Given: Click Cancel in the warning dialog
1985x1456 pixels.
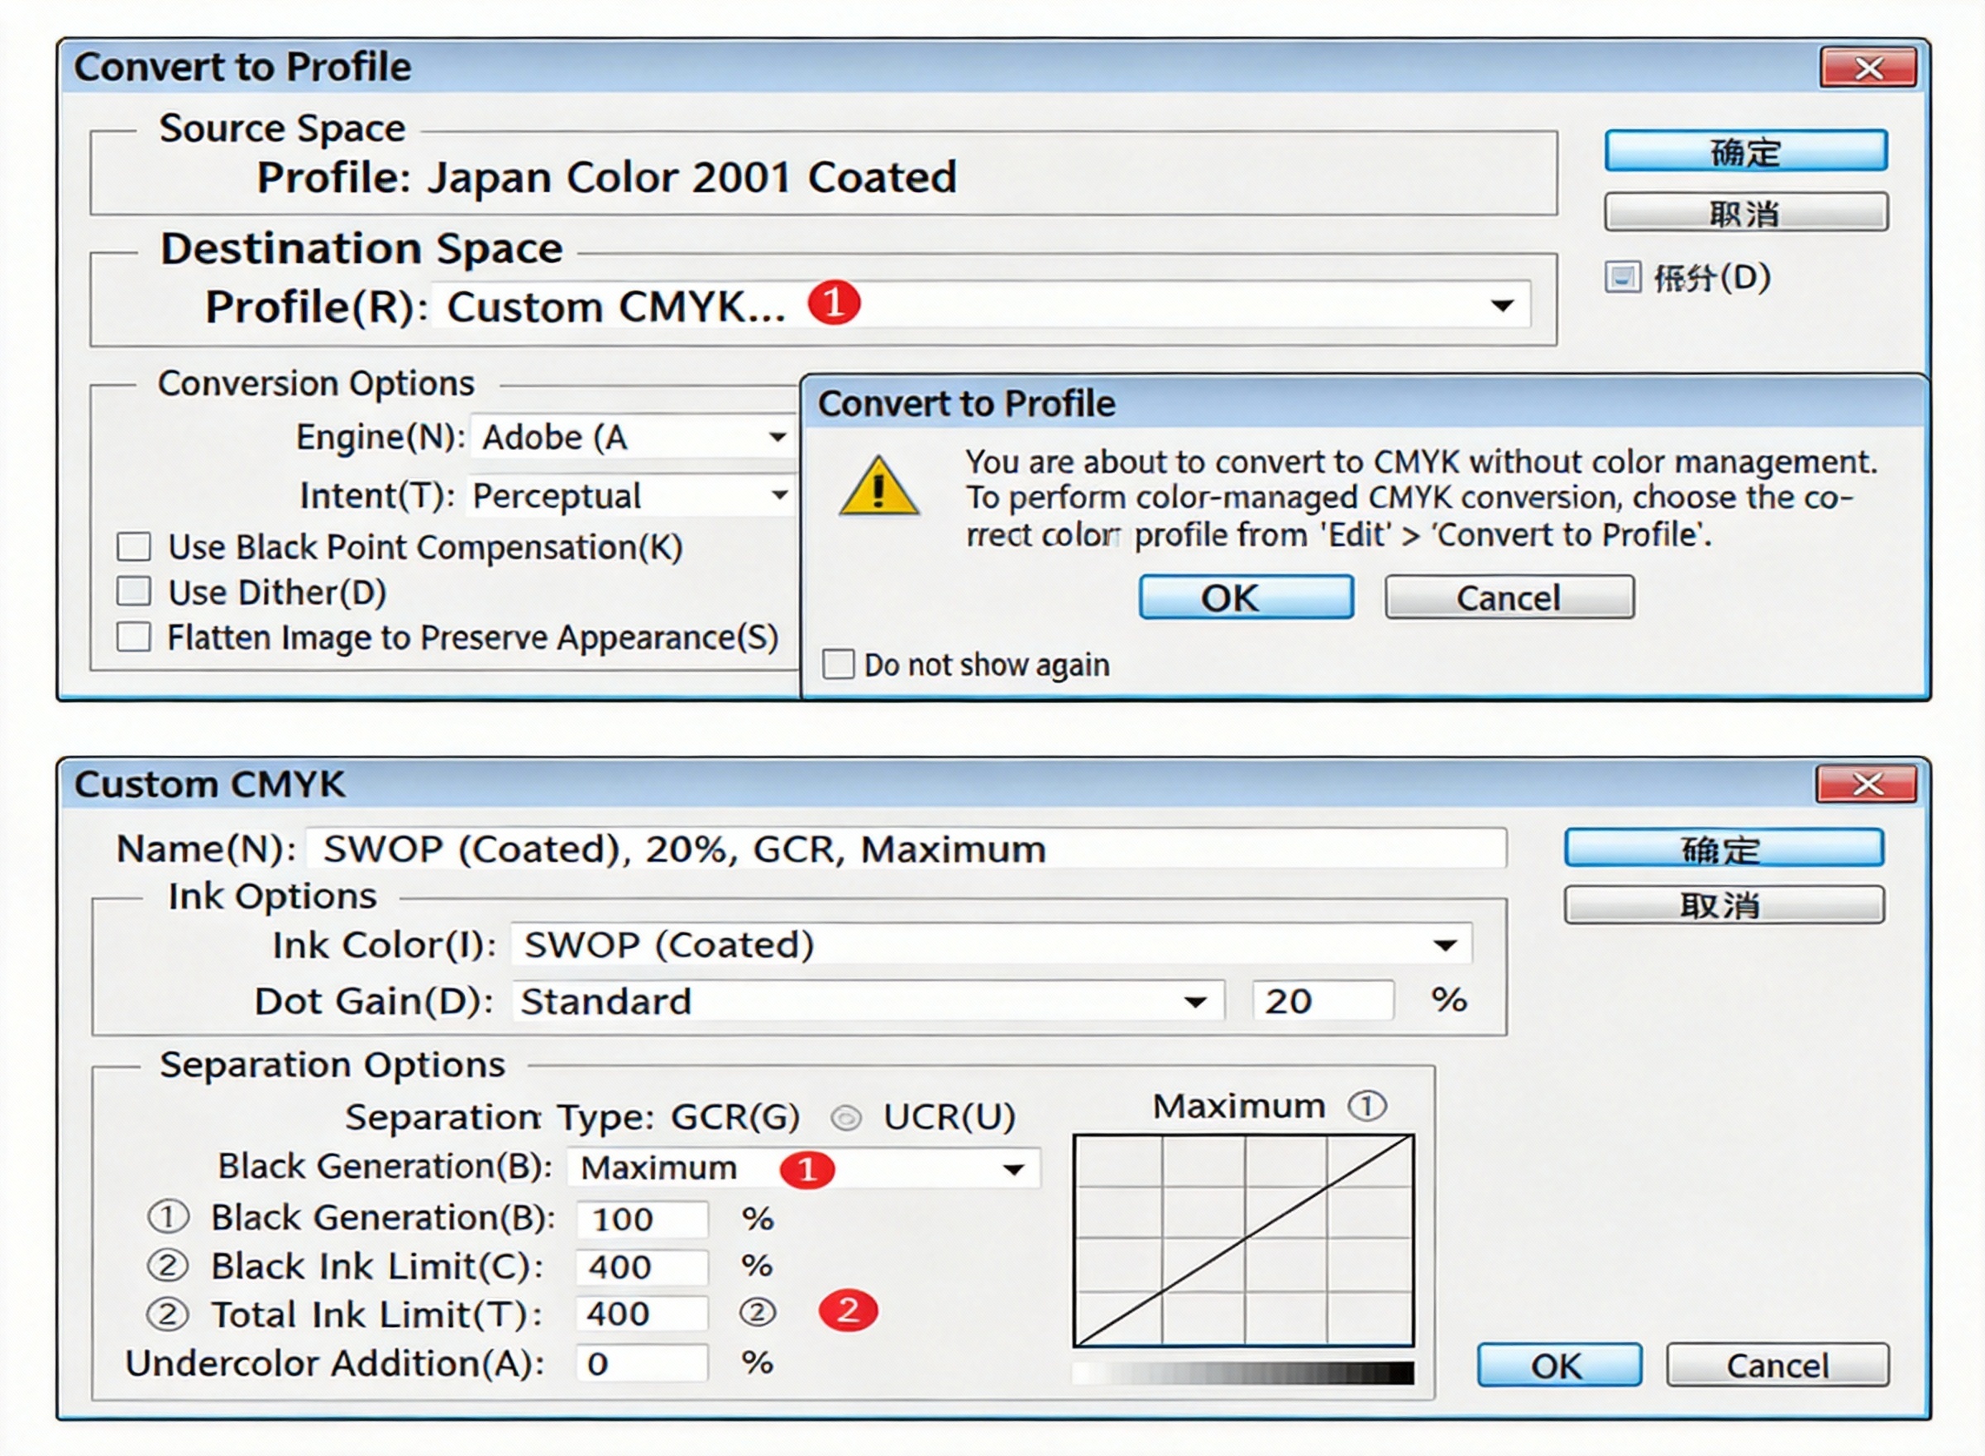Looking at the screenshot, I should 1509,597.
